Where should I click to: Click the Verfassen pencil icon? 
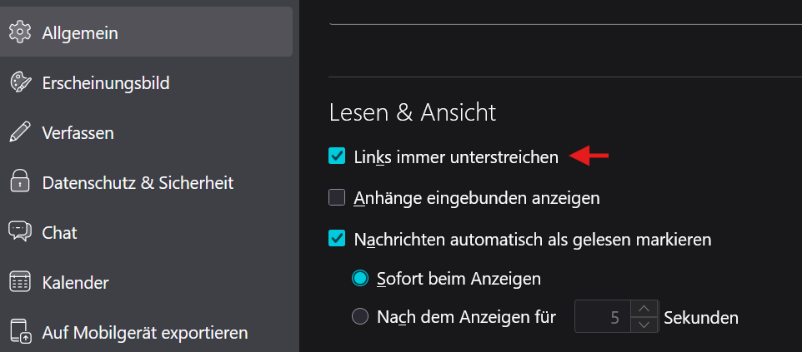[x=19, y=132]
